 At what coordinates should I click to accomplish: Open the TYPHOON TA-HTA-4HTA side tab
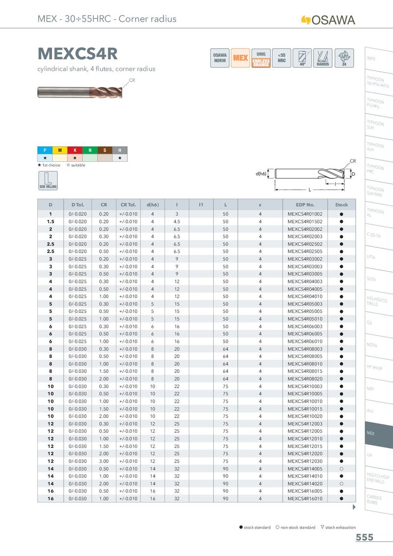[379, 82]
